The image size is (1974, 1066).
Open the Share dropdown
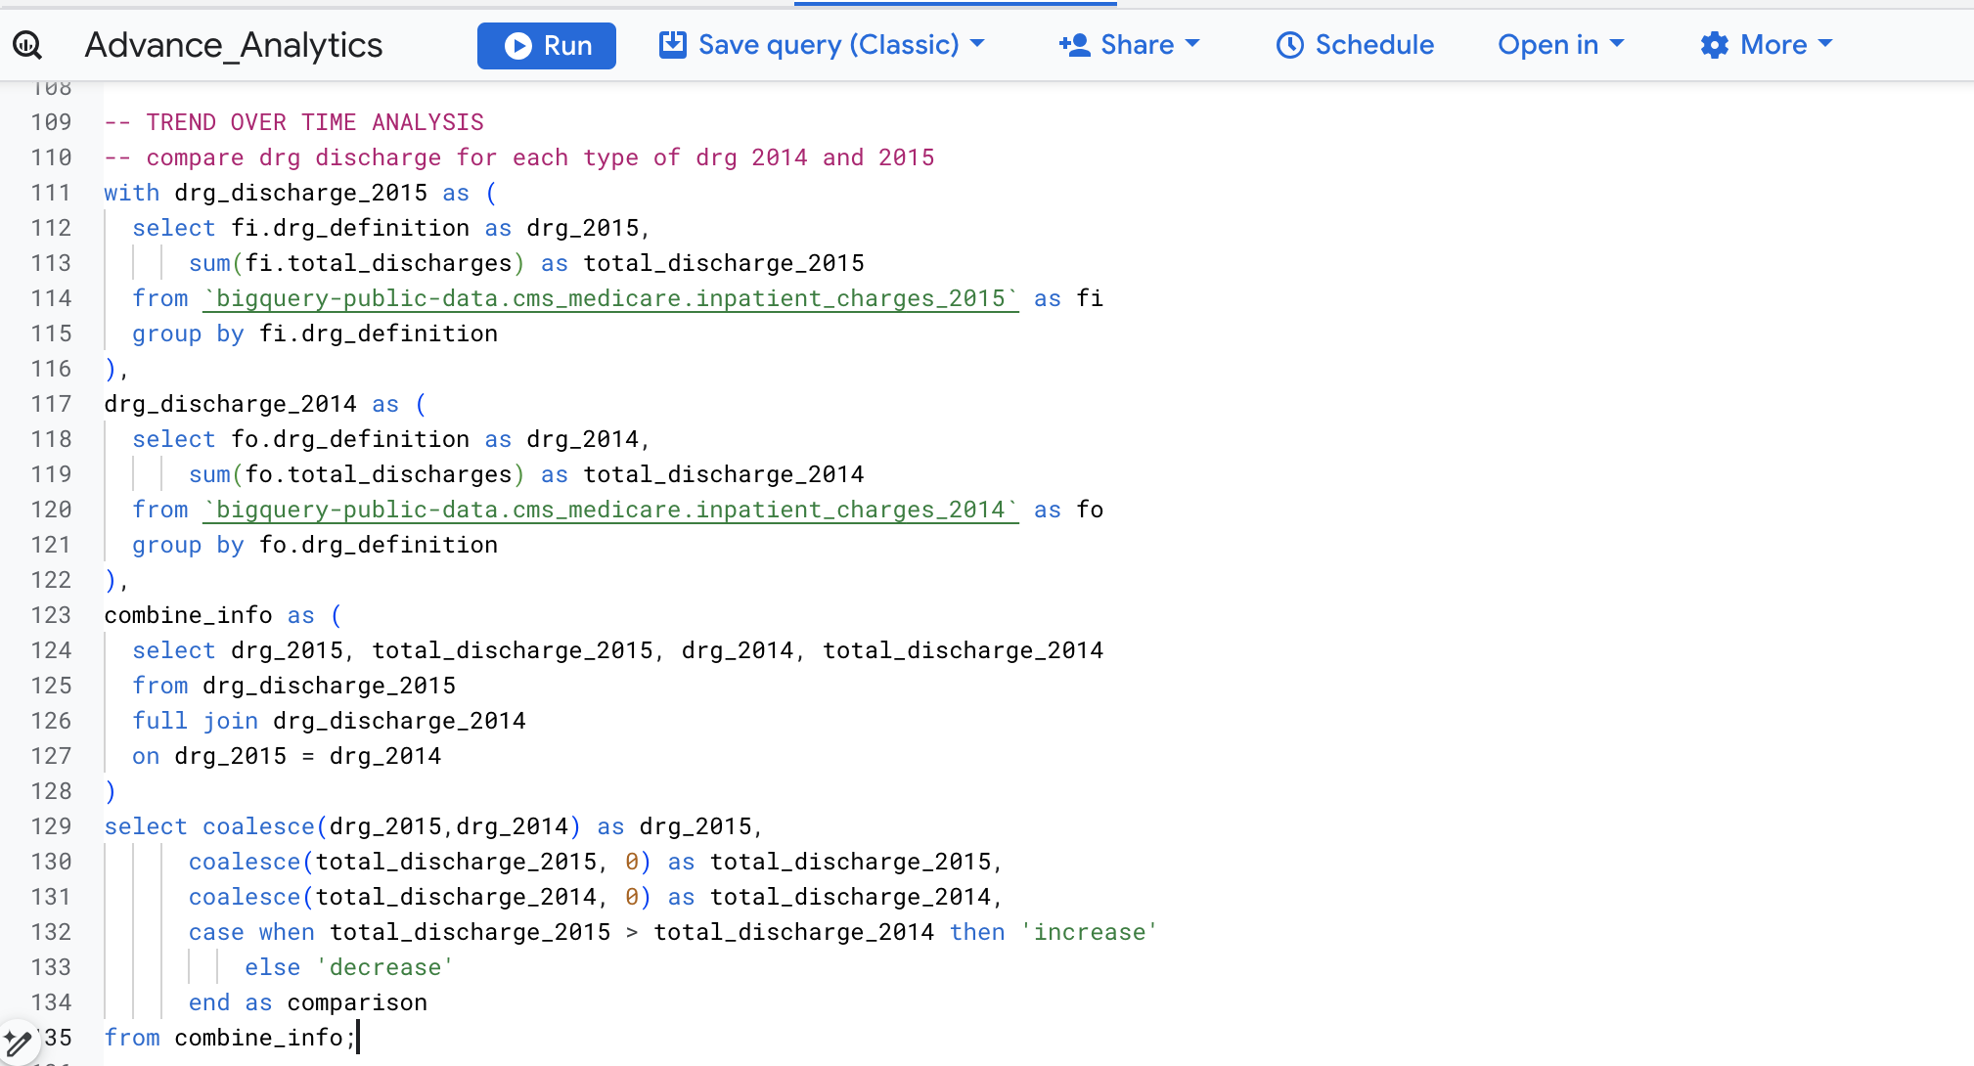[x=1130, y=45]
